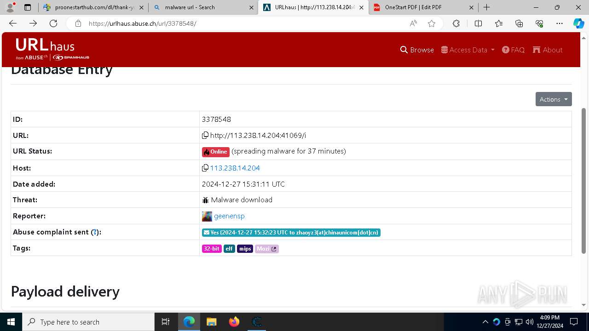Switch to the malware url Search tab

[203, 7]
